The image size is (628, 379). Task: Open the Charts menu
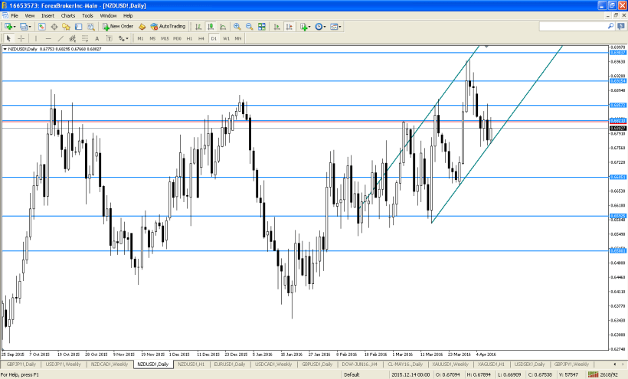[x=68, y=15]
